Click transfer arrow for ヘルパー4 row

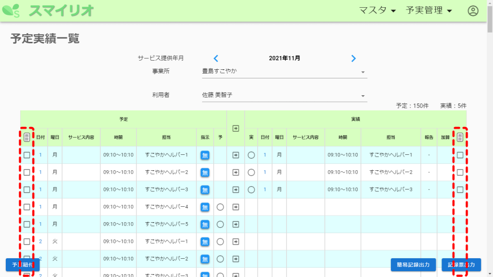coord(236,207)
